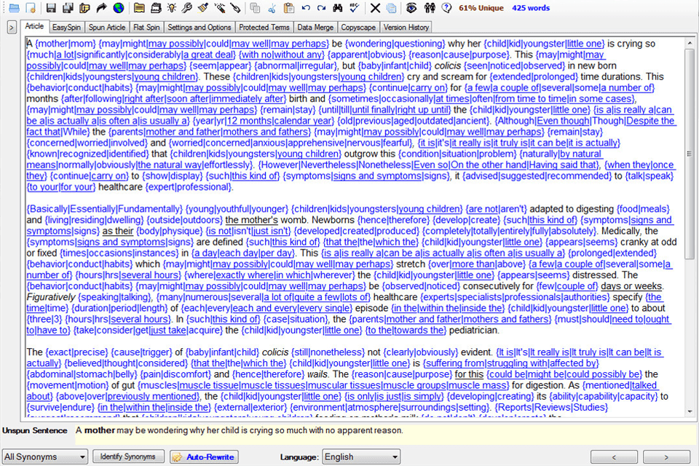Viewport: 699px width, 466px height.
Task: Click the Identify Synonyms button
Action: (x=128, y=457)
